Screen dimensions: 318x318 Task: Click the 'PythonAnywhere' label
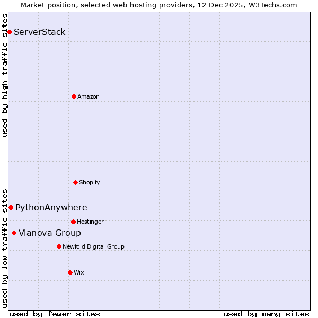[x=51, y=208]
